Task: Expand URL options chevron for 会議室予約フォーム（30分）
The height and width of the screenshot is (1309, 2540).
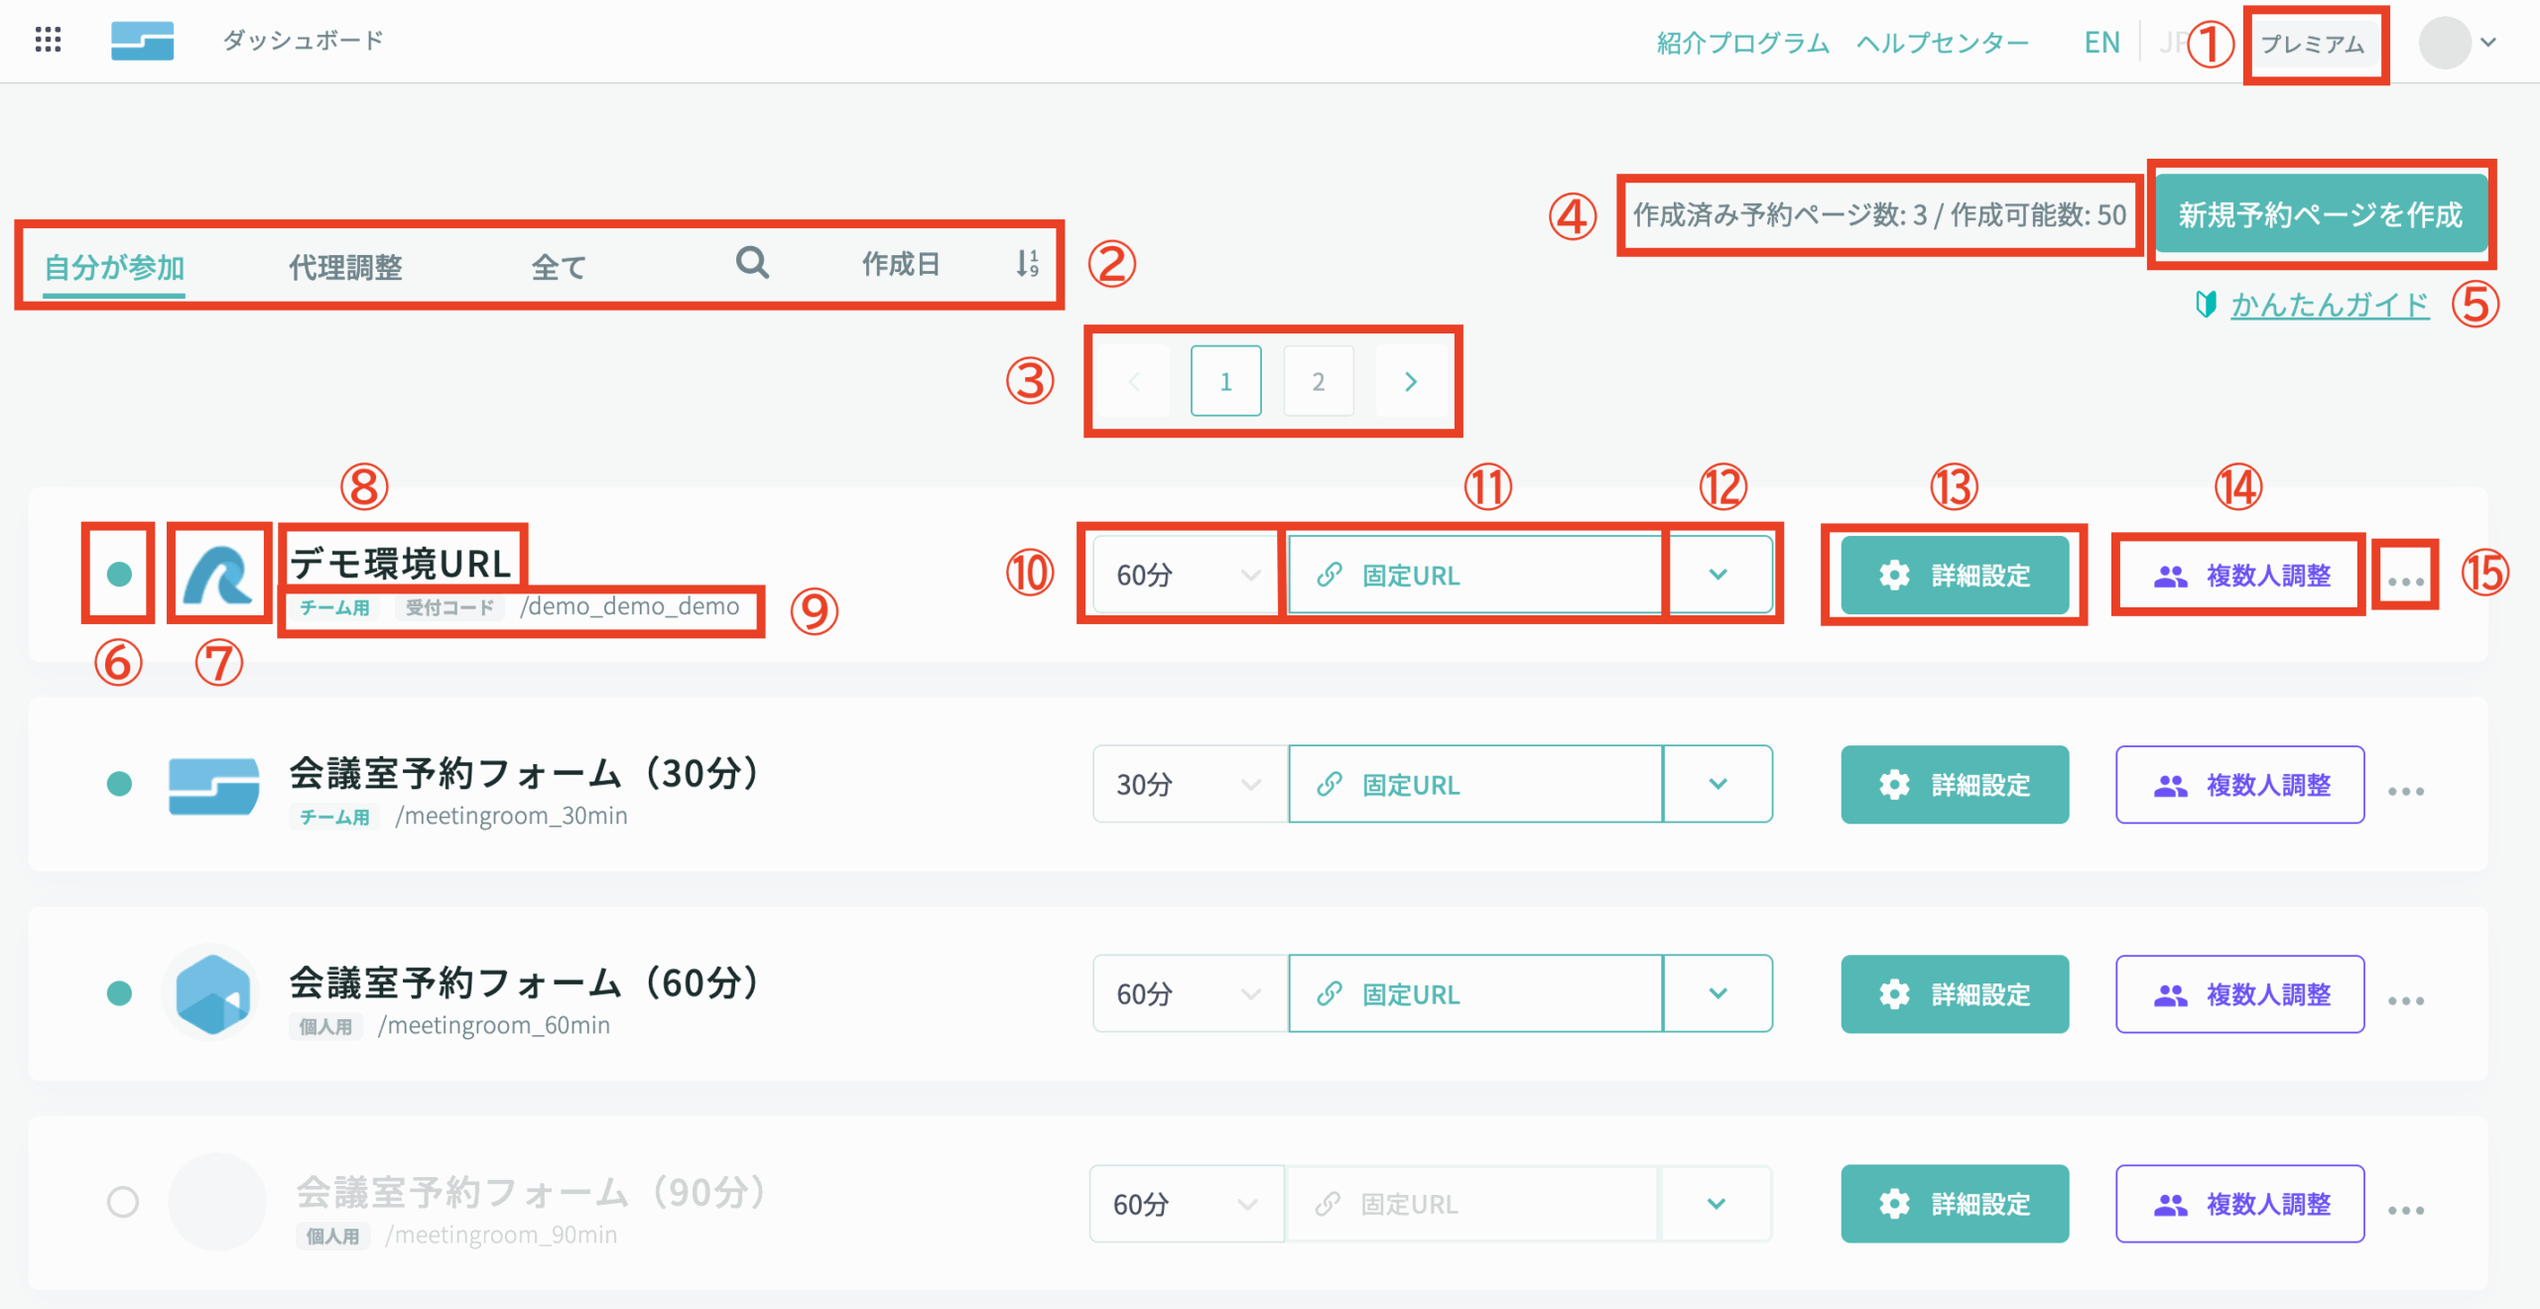Action: tap(1717, 784)
